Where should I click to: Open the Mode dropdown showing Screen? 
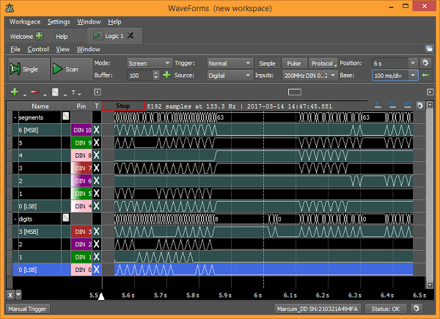(x=149, y=63)
